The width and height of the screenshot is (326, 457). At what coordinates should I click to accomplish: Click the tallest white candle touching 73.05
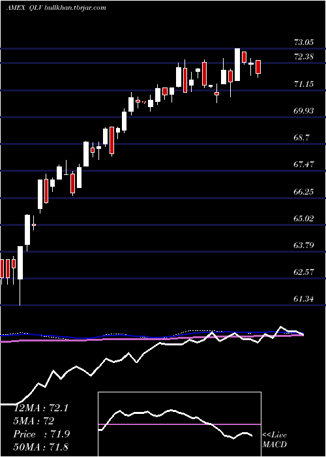coord(237,65)
